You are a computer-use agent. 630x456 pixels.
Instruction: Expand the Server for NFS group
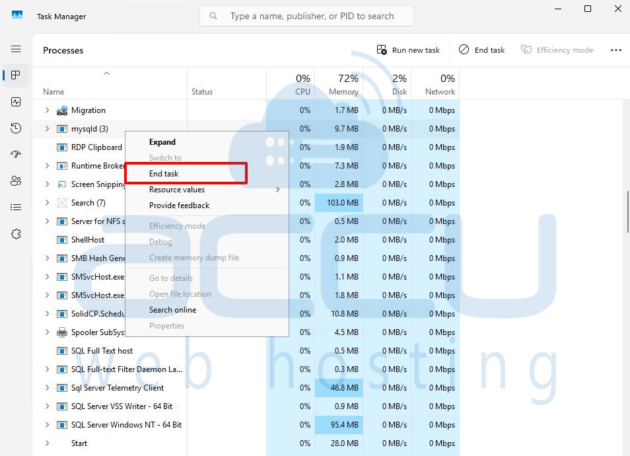[47, 221]
